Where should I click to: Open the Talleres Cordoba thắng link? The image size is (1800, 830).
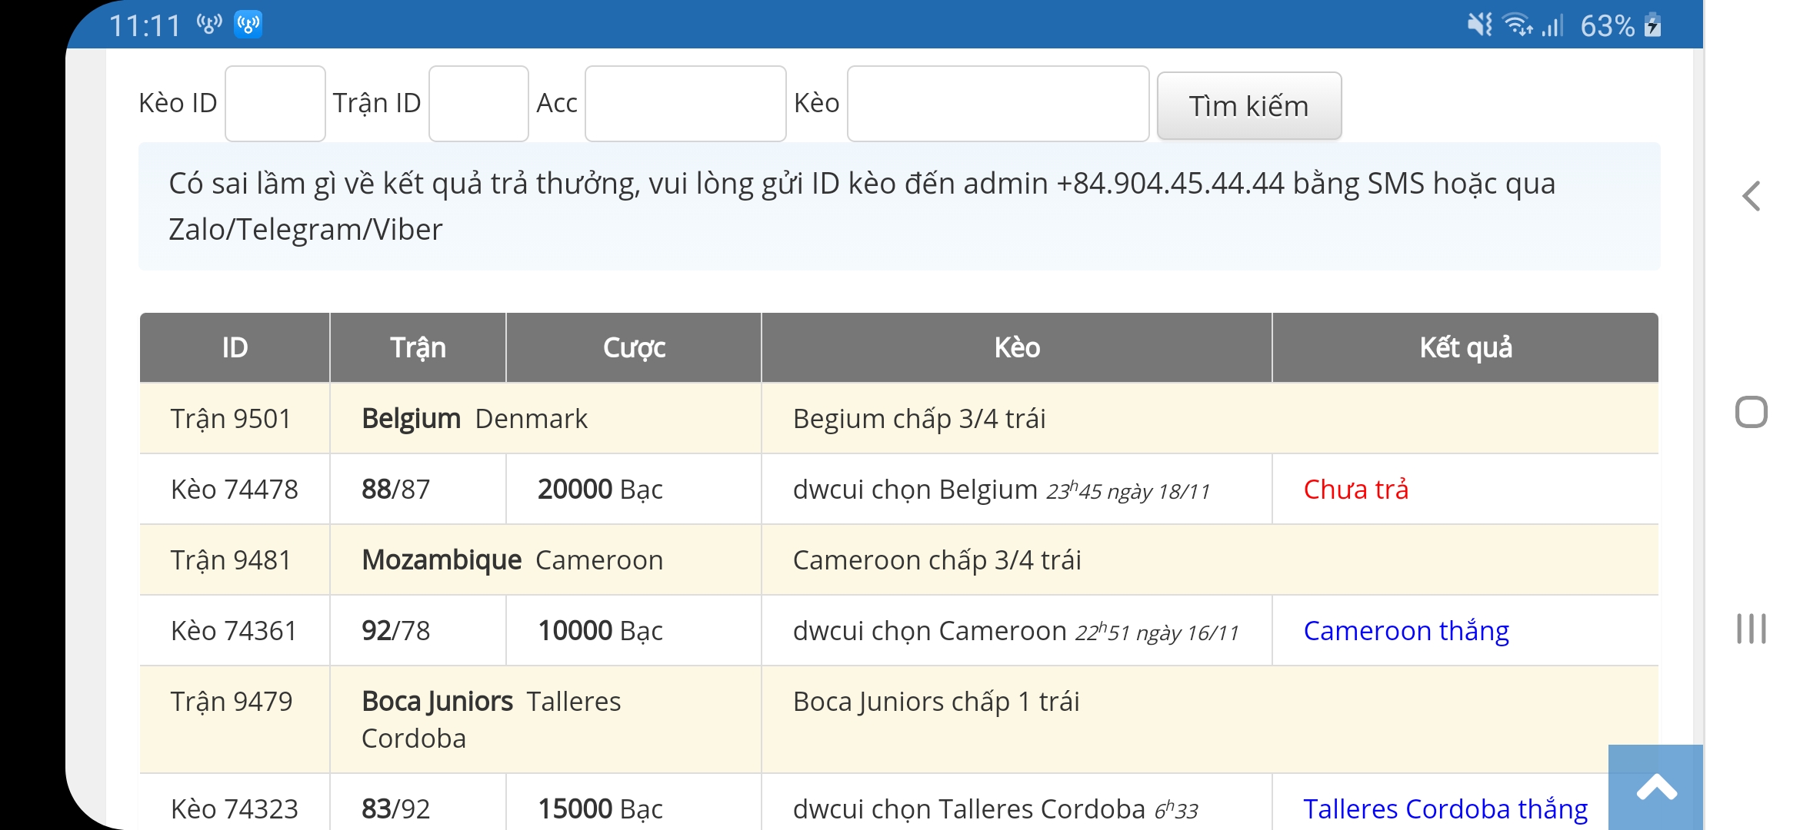click(1445, 808)
